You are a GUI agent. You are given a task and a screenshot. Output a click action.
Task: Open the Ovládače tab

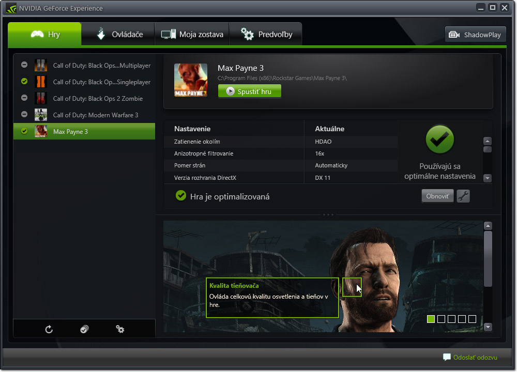[118, 34]
